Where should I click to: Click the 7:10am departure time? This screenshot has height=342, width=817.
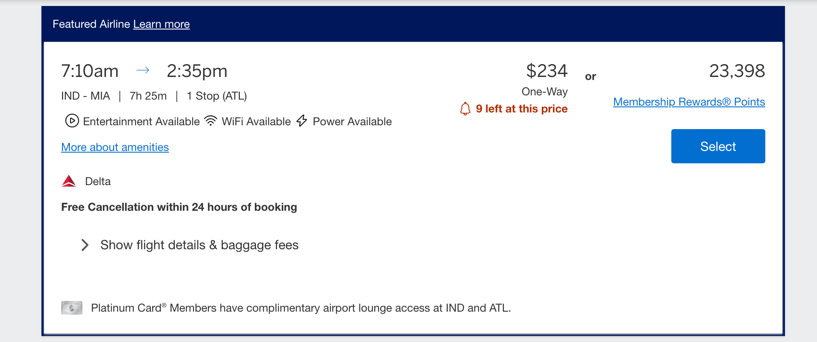click(x=89, y=71)
